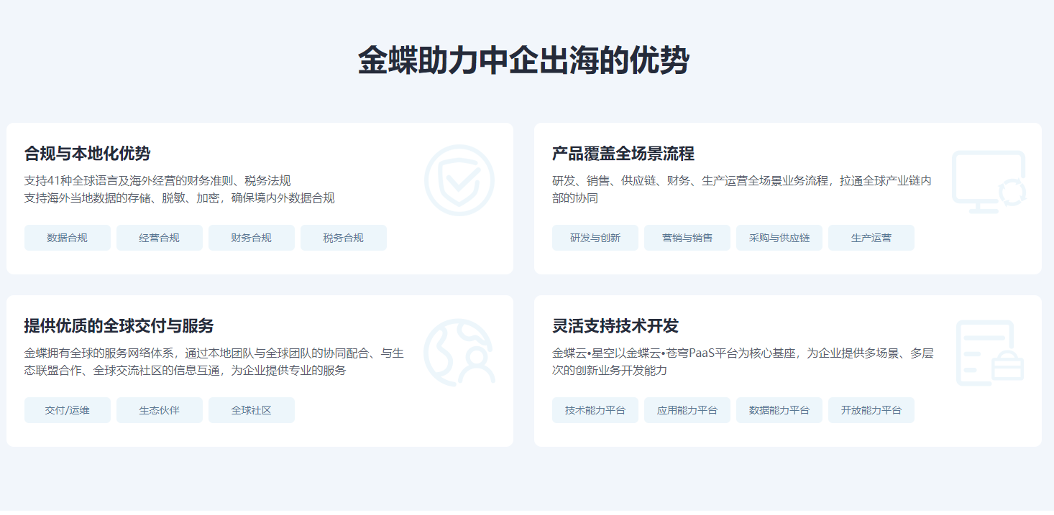Choose the 采购与供应链 tag

pos(779,238)
